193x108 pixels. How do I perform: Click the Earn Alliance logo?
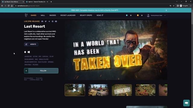pos(26,15)
